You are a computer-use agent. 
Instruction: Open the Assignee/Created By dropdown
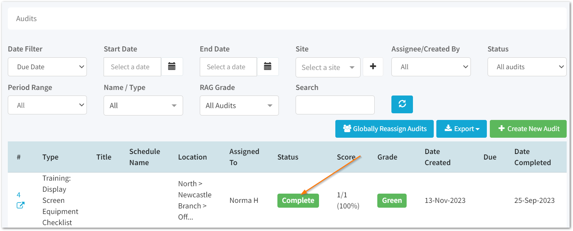[431, 67]
